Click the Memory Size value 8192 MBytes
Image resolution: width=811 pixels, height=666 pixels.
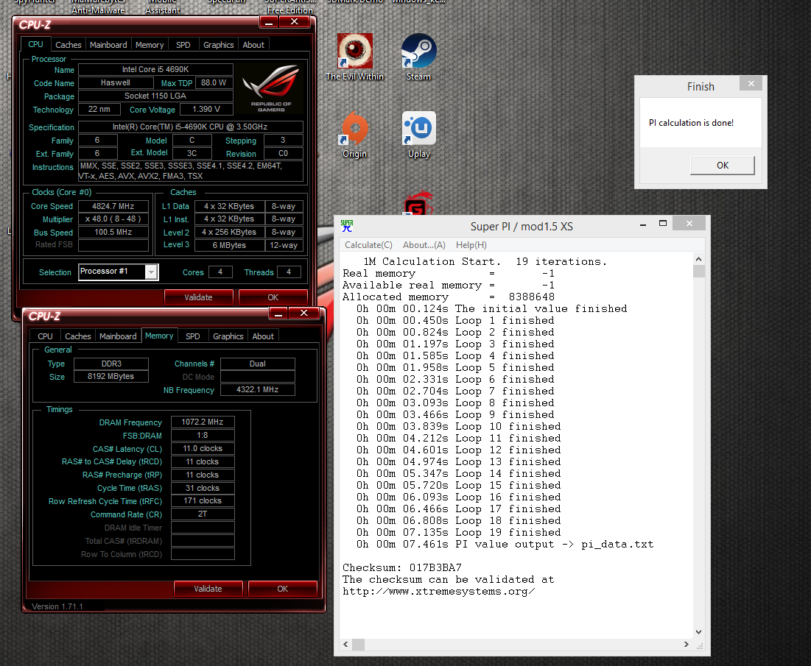(110, 376)
